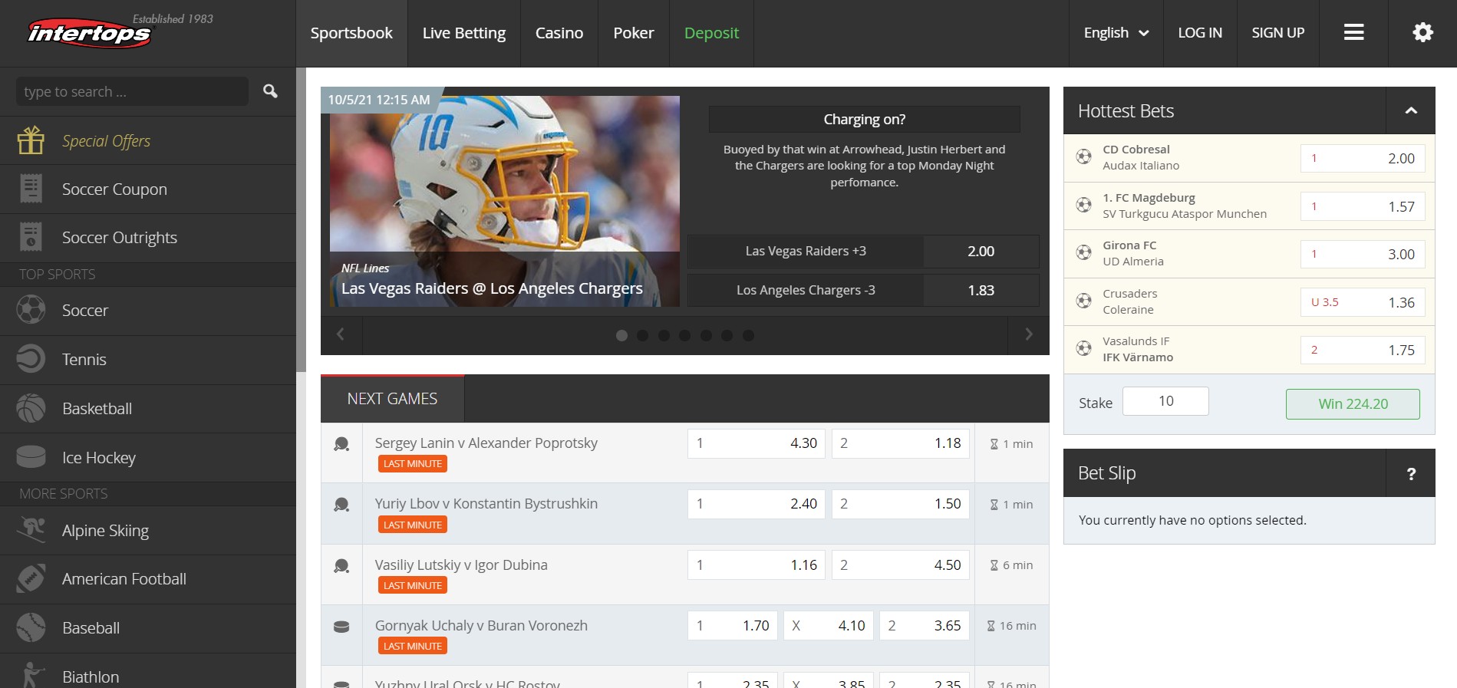Select the third carousel dot indicator
The height and width of the screenshot is (688, 1457).
click(x=664, y=335)
